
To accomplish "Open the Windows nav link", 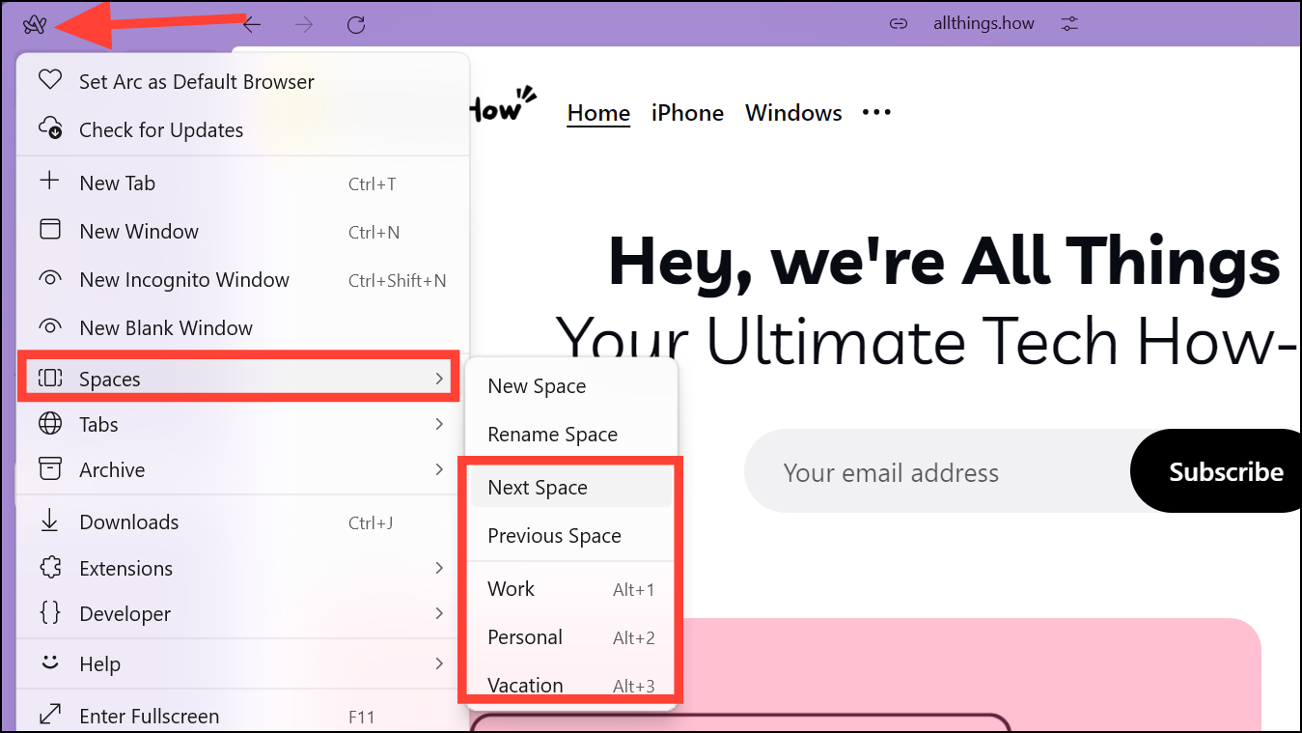I will (x=793, y=113).
